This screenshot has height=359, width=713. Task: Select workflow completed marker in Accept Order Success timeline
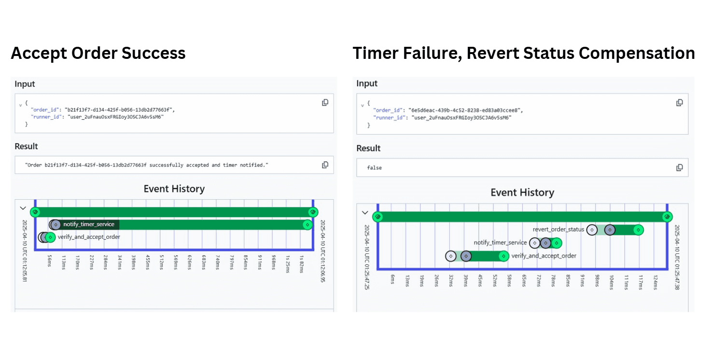tap(313, 212)
